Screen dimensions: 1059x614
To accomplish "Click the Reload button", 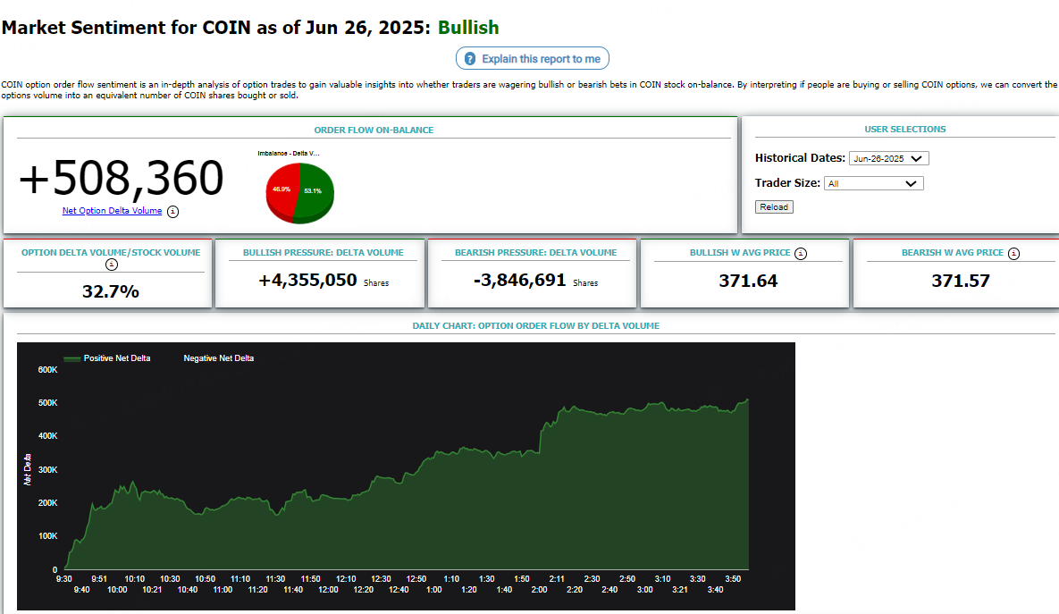I will [774, 206].
